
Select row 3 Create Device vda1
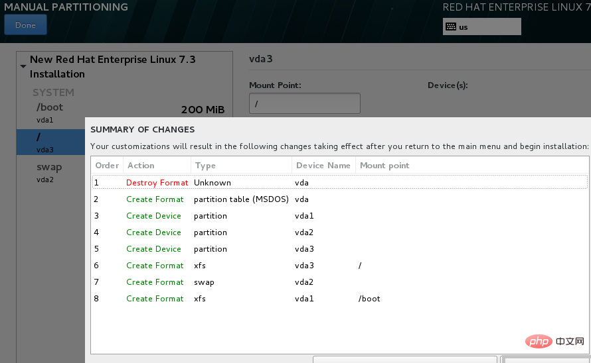pyautogui.click(x=339, y=215)
